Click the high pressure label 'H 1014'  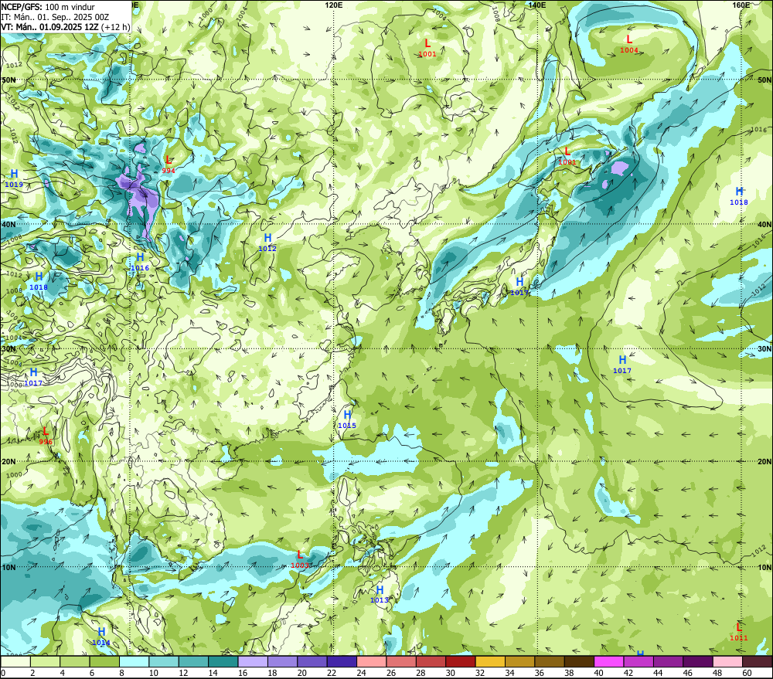click(x=101, y=637)
